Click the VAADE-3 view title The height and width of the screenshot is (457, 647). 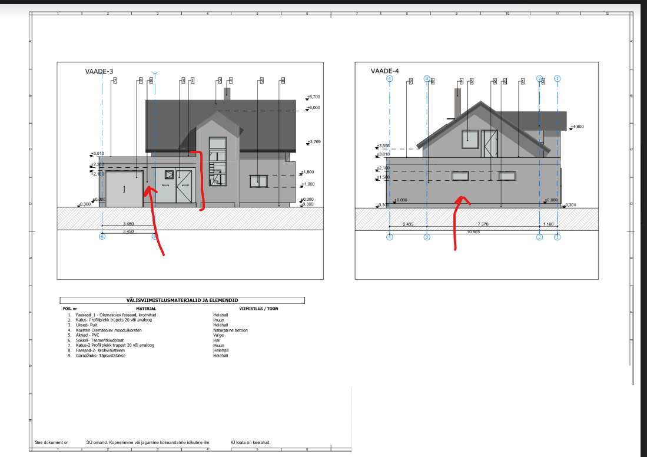[x=99, y=71]
